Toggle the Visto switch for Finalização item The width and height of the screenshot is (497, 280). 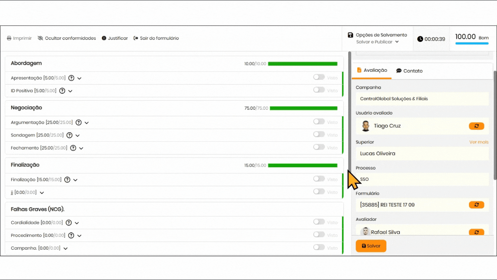[319, 179]
